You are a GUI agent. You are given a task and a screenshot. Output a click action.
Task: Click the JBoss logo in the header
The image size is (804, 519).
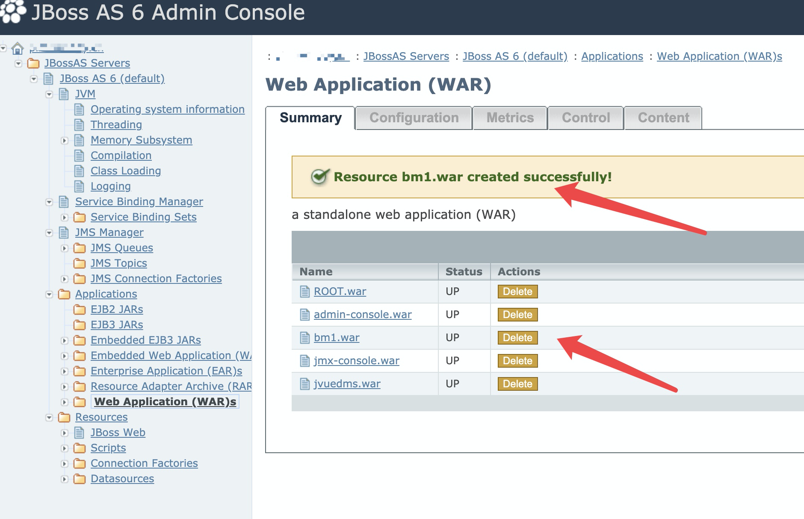pos(13,12)
